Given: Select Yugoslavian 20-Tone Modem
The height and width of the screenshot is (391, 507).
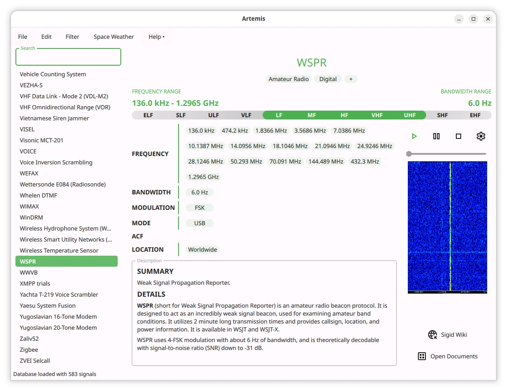Looking at the screenshot, I should (x=67, y=327).
